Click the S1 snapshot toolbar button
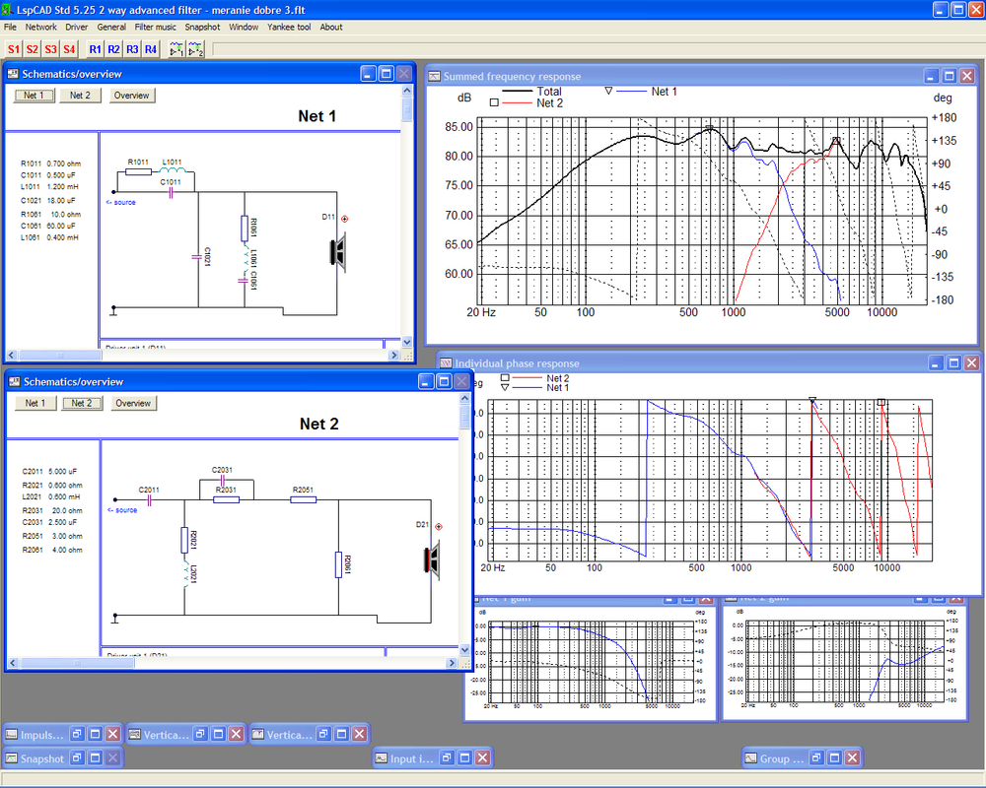The height and width of the screenshot is (788, 986). (x=13, y=49)
